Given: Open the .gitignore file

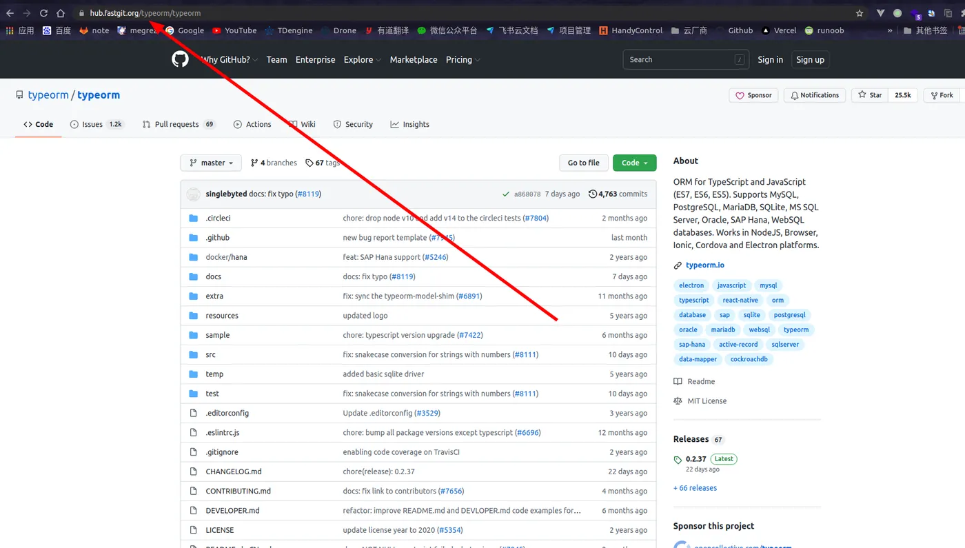Looking at the screenshot, I should [x=222, y=452].
